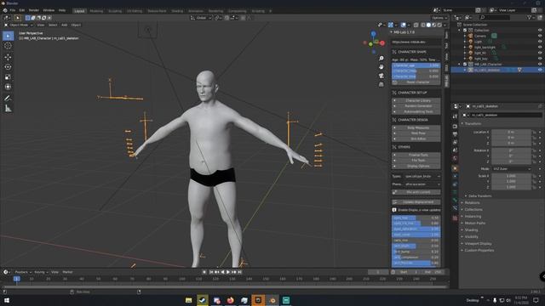Screen dimensions: 545x306
Task: Toggle the camera view icon
Action: pyautogui.click(x=381, y=76)
